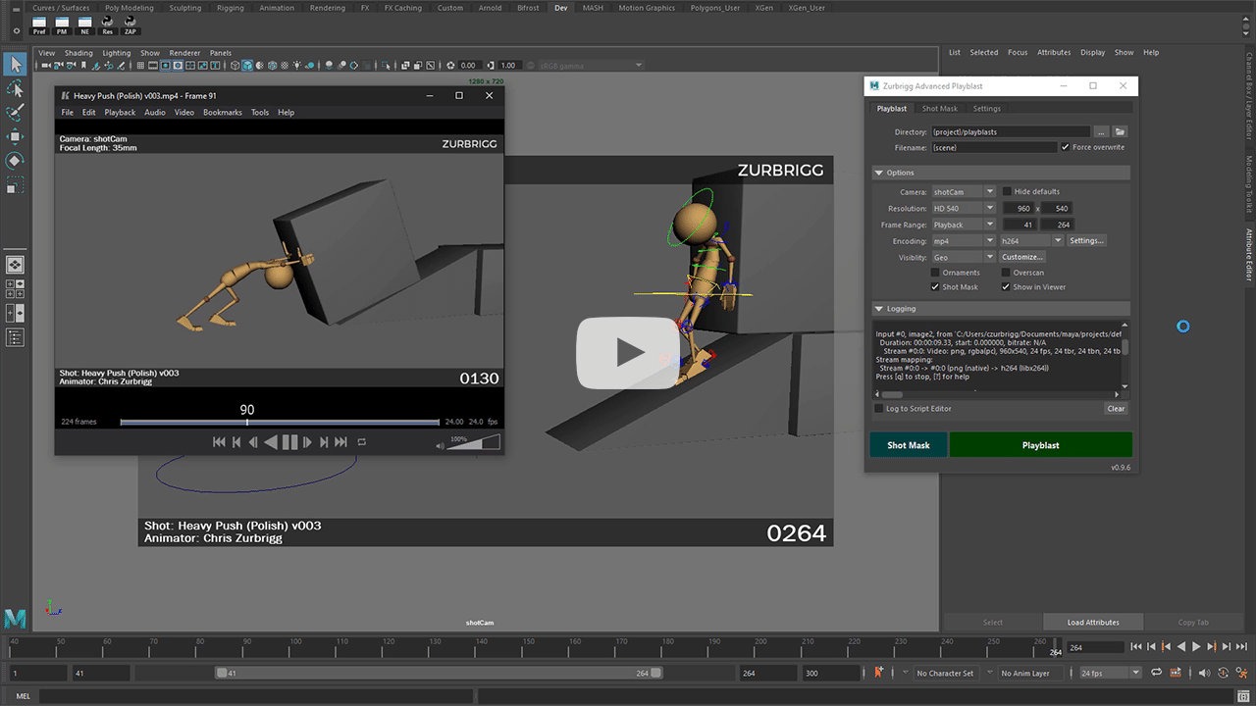The image size is (1256, 706).
Task: Choose the Move tool in toolbox
Action: [x=15, y=136]
